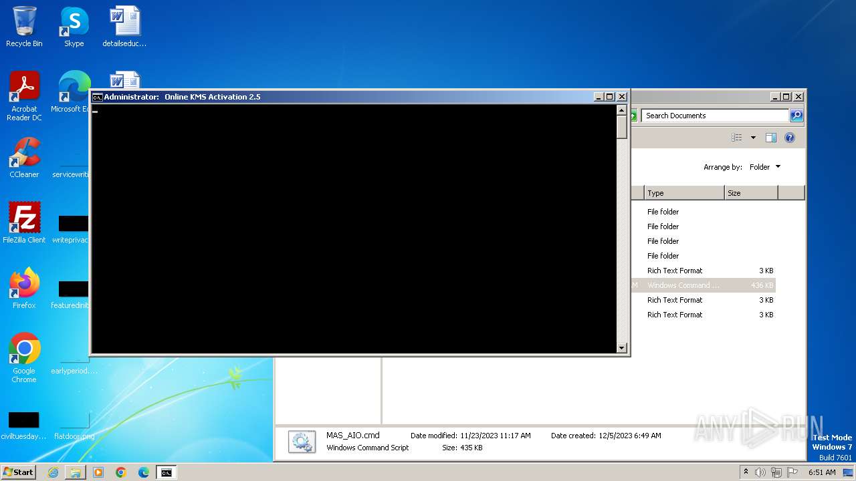Open Acrobat Reader DC desktop shortcut
The image size is (856, 481).
coord(24,96)
